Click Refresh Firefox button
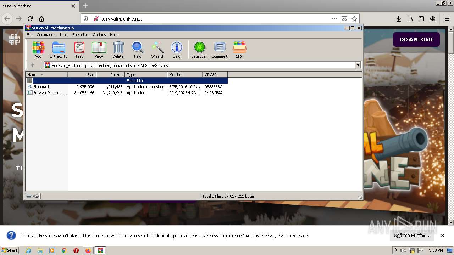The width and height of the screenshot is (454, 255). tap(411, 235)
